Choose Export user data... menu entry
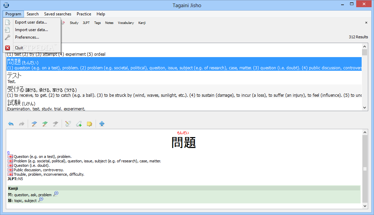374x215 pixels. tap(32, 22)
